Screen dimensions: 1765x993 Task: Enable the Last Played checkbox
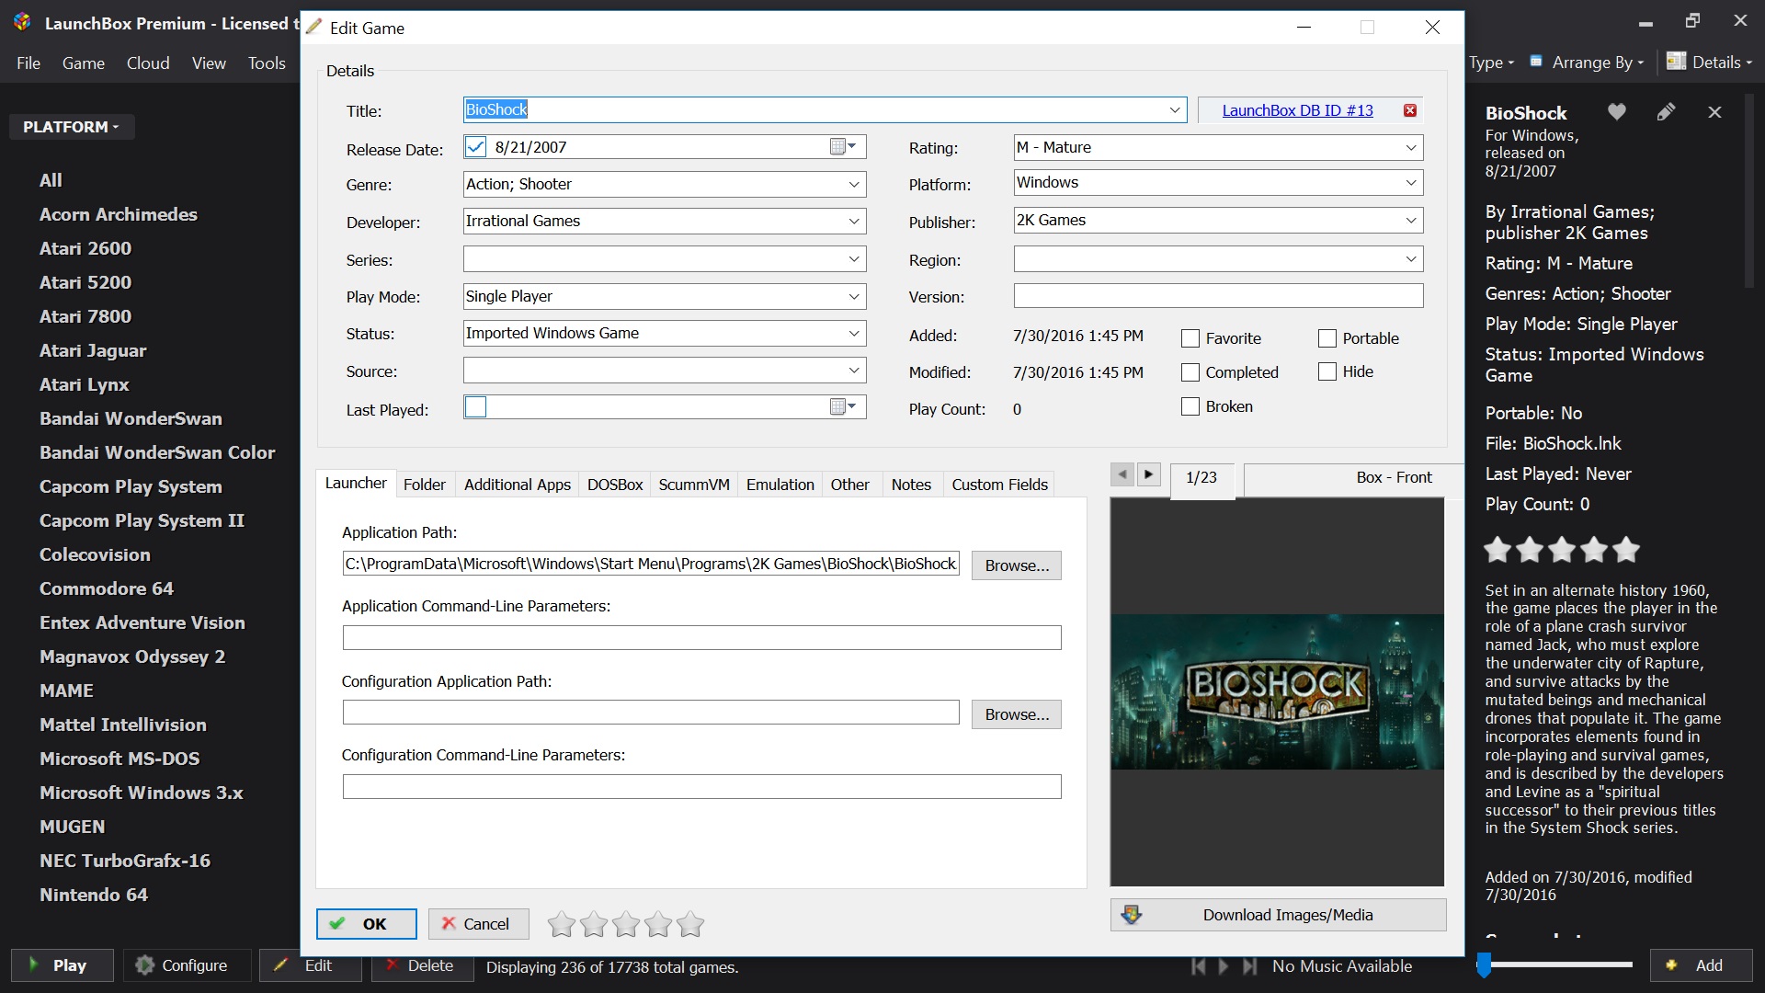(x=475, y=407)
